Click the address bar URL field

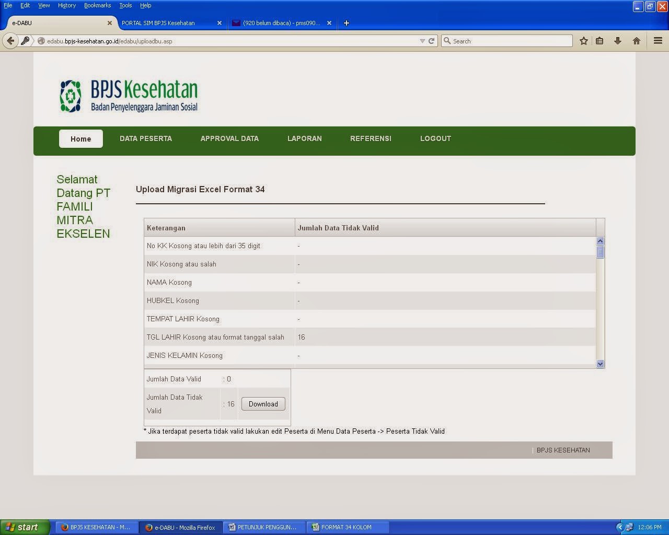pos(230,41)
